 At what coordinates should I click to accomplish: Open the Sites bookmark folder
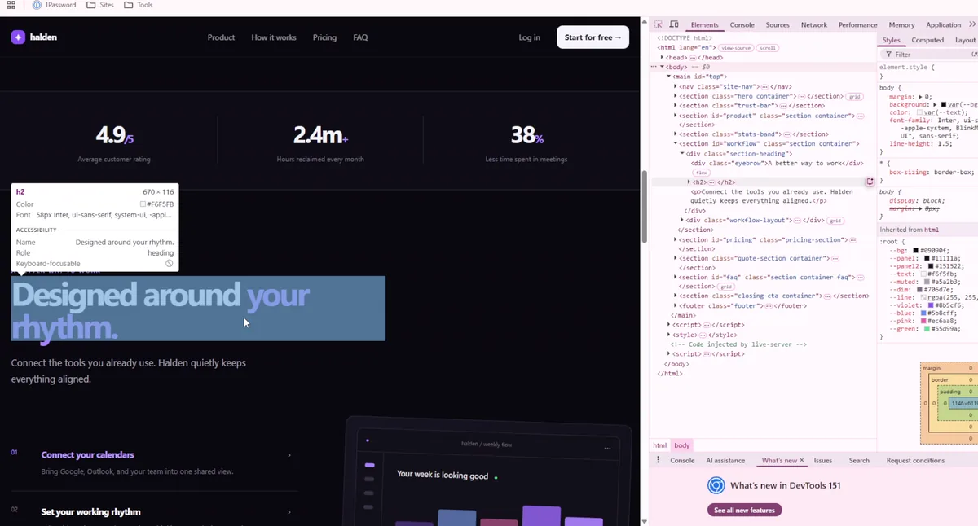[100, 5]
